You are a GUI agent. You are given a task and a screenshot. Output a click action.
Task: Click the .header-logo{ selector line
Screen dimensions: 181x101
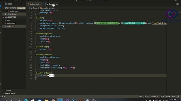(42, 47)
